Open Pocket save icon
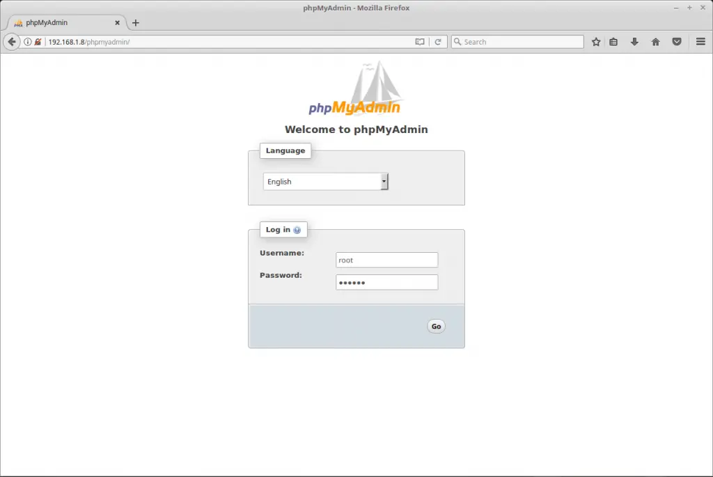This screenshot has width=713, height=477. tap(677, 42)
